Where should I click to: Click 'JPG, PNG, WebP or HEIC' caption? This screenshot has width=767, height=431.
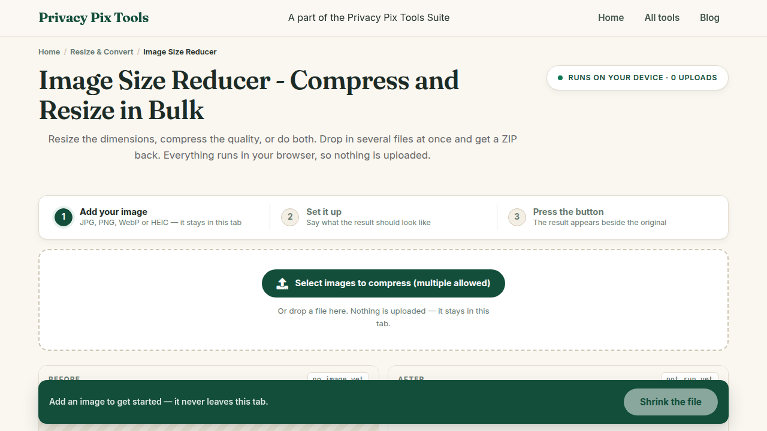pyautogui.click(x=161, y=223)
